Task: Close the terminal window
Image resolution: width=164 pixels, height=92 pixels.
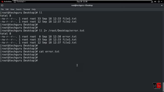Action: (x=162, y=5)
